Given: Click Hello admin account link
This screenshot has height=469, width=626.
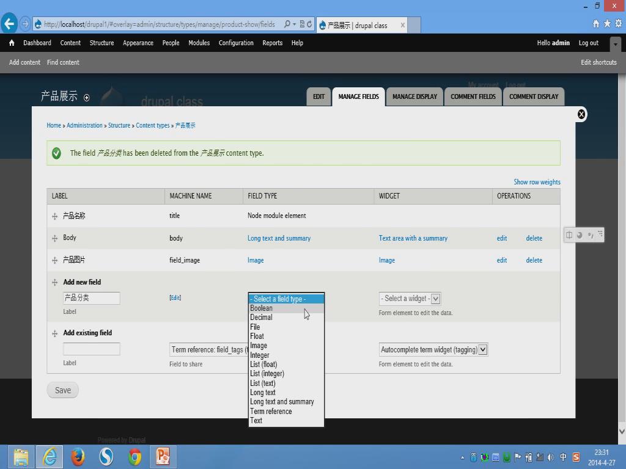Looking at the screenshot, I should click(x=553, y=43).
